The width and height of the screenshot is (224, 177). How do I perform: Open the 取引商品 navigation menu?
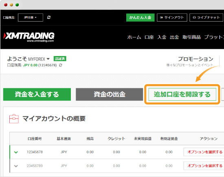pyautogui.click(x=191, y=37)
